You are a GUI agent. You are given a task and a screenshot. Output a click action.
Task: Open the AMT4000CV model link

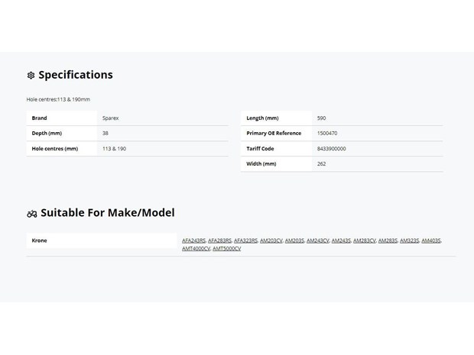coord(196,248)
